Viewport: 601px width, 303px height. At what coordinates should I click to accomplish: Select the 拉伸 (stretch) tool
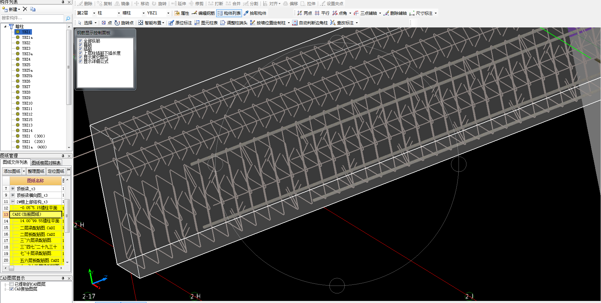pyautogui.click(x=308, y=3)
